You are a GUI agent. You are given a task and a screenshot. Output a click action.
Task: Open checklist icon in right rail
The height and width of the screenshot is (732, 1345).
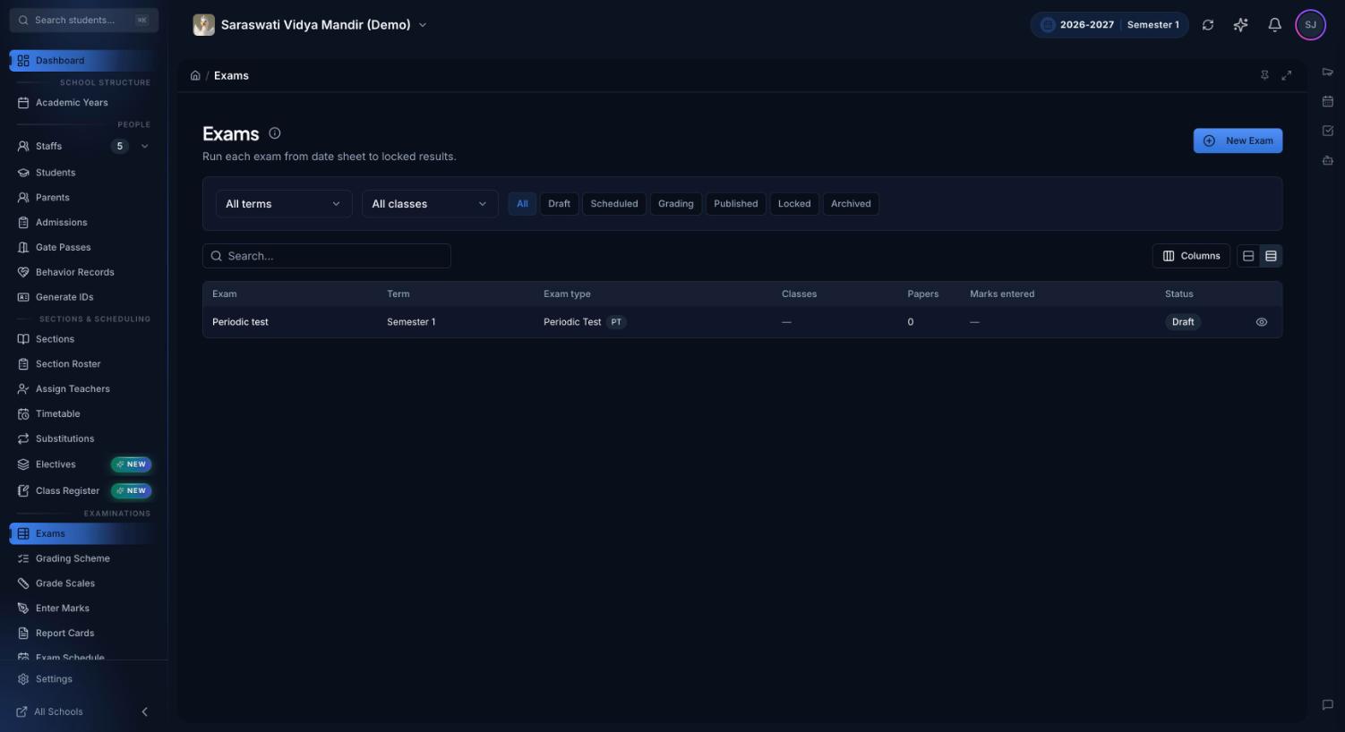click(1328, 131)
